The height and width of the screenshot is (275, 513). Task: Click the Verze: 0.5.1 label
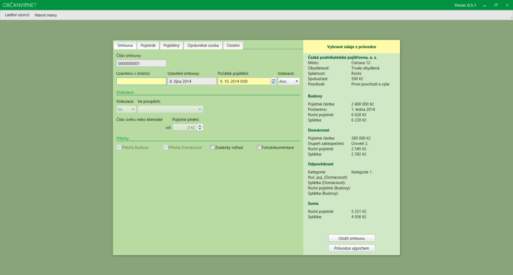pos(465,5)
